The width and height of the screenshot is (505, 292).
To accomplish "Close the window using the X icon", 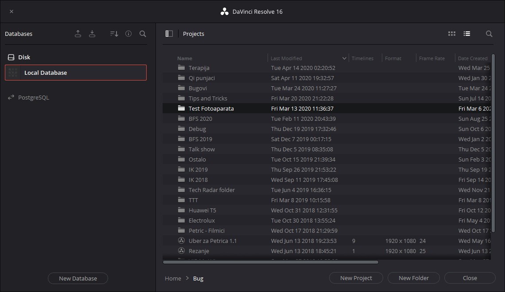I will (12, 12).
